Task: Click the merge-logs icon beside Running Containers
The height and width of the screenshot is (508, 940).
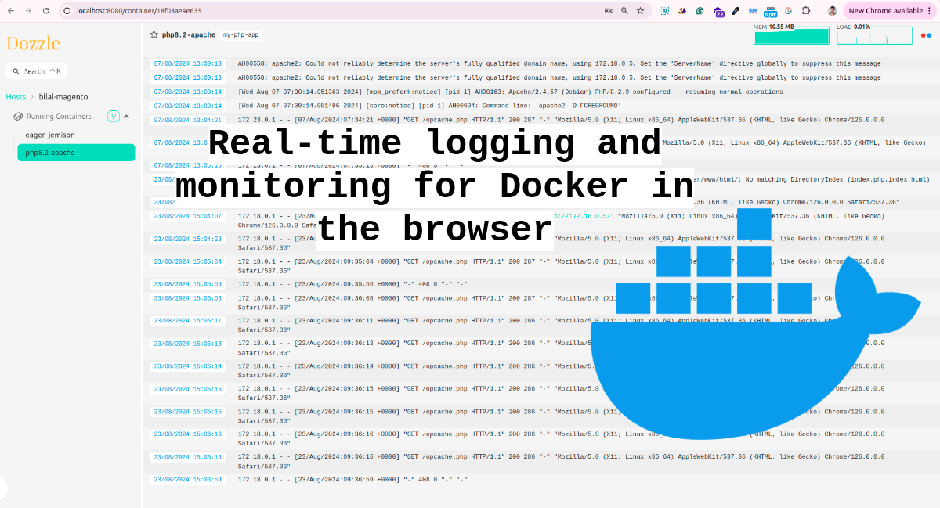Action: coord(114,117)
